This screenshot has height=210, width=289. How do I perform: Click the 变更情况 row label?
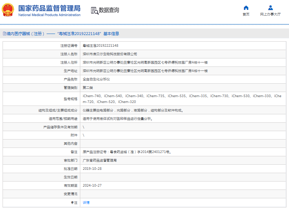[x=70, y=194]
